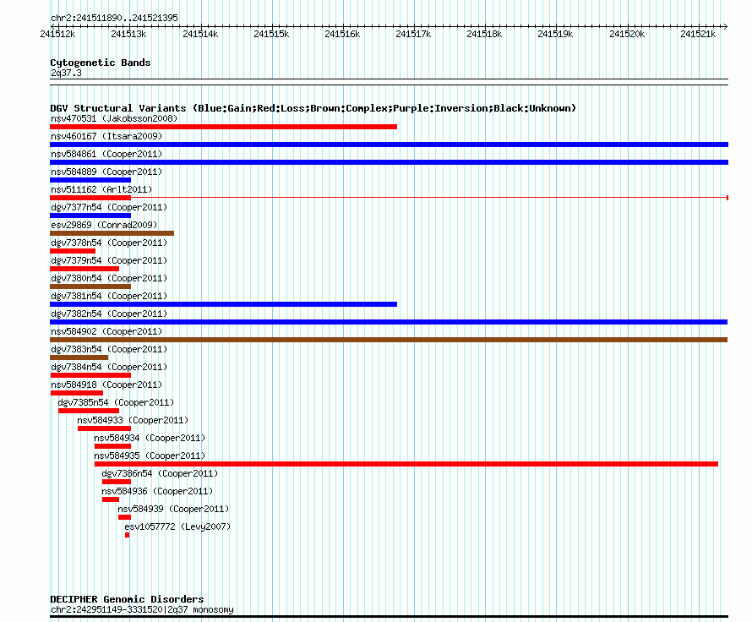Click chr2:241511890..241521395 coordinate label
This screenshot has width=752, height=622.
pyautogui.click(x=114, y=18)
